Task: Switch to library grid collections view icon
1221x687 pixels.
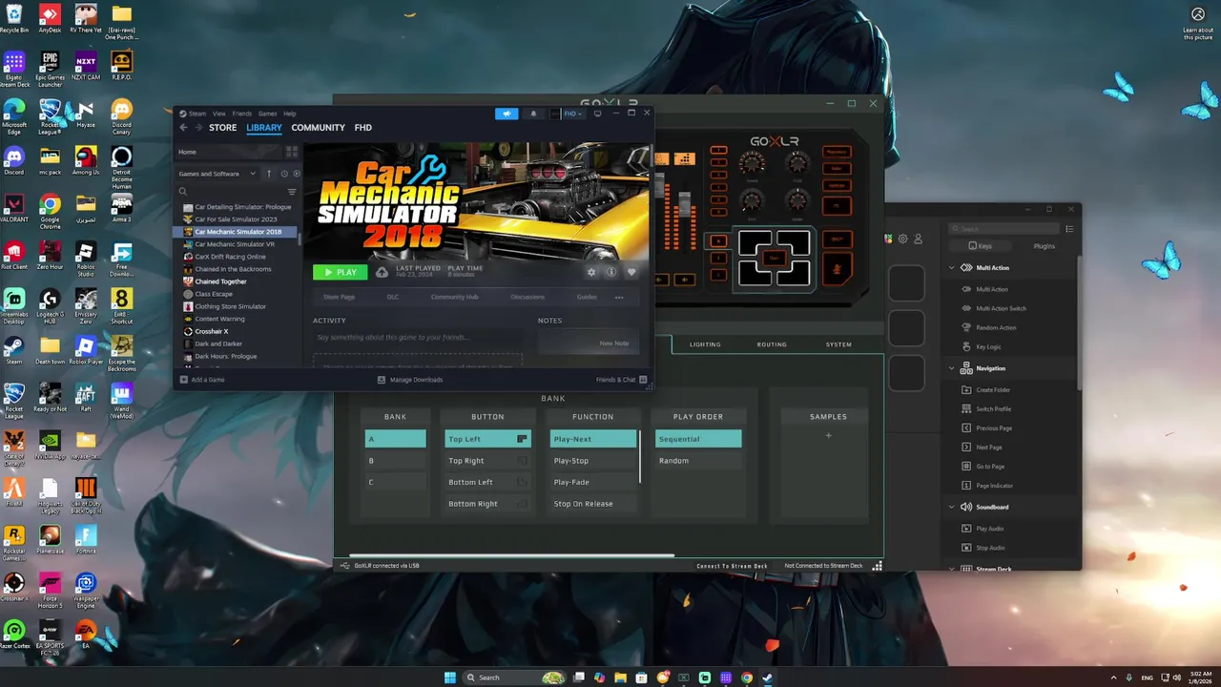Action: click(292, 152)
